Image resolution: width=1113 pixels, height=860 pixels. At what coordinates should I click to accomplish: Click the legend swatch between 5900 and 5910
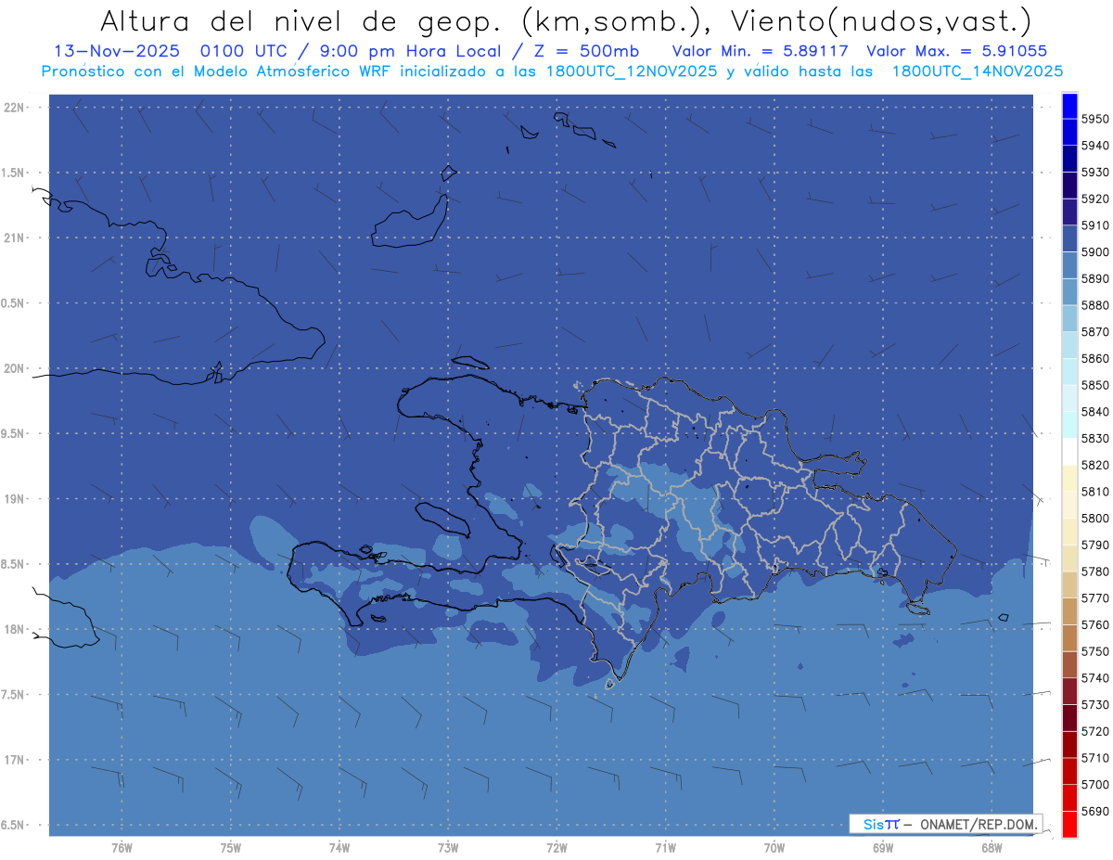[x=1068, y=238]
